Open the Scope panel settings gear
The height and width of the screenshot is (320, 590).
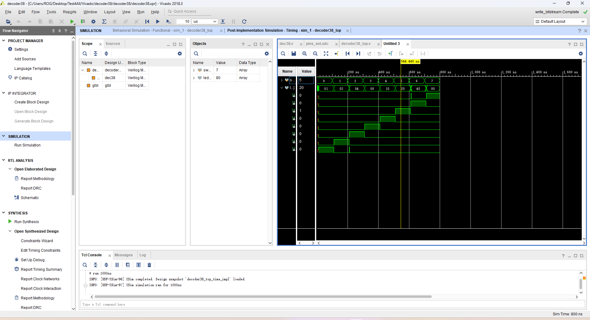point(180,54)
